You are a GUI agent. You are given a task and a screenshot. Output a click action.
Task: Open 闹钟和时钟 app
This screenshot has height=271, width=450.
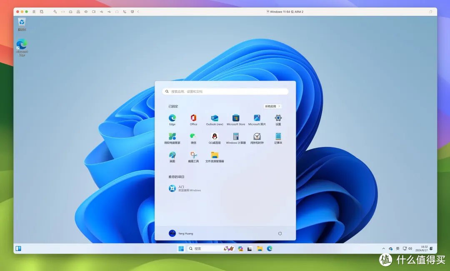[x=257, y=139]
